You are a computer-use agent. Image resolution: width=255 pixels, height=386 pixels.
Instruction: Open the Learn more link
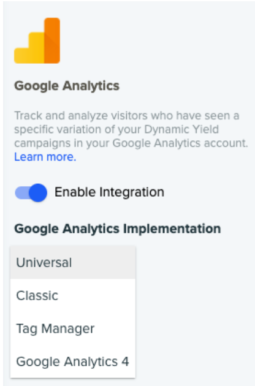point(45,157)
